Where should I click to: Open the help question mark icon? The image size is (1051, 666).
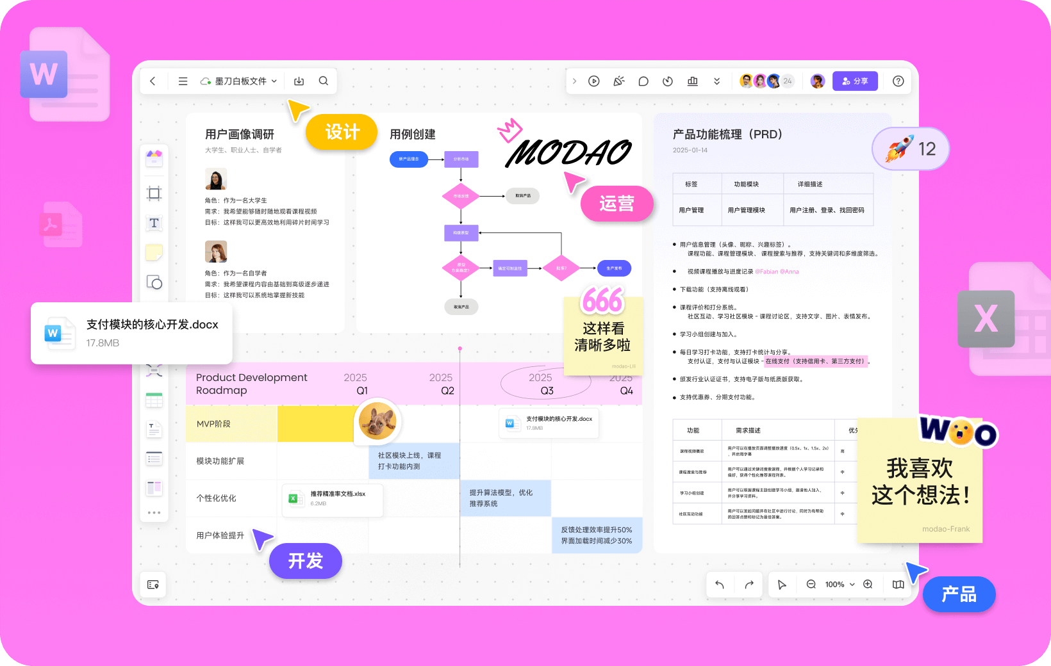(898, 81)
